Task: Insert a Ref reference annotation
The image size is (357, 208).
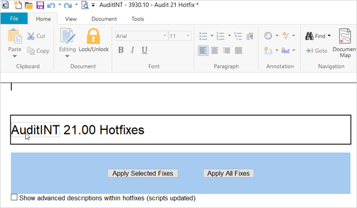Action: pyautogui.click(x=285, y=50)
